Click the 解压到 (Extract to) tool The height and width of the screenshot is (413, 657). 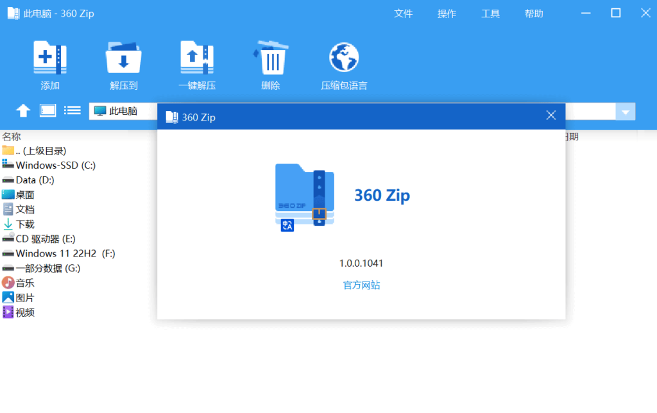coord(123,64)
